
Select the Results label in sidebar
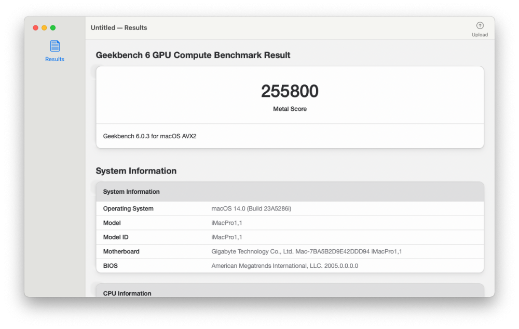(x=54, y=59)
